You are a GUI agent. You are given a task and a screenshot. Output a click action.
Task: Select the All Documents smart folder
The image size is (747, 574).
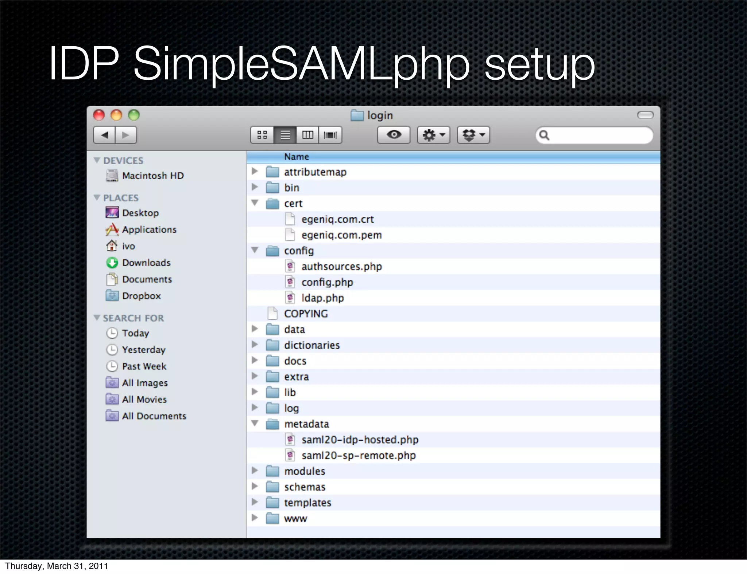point(146,416)
